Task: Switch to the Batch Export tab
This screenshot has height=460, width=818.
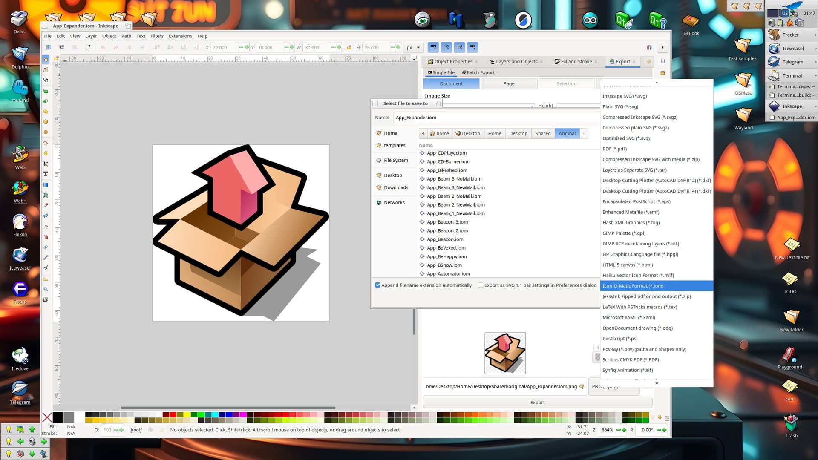Action: pyautogui.click(x=478, y=73)
